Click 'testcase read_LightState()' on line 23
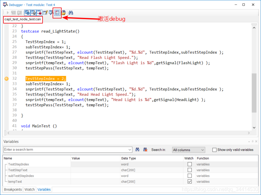The height and width of the screenshot is (195, 261). click(50, 31)
